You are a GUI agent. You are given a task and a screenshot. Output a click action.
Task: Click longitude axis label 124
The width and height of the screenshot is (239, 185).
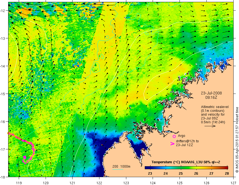pyautogui.click(x=153, y=183)
